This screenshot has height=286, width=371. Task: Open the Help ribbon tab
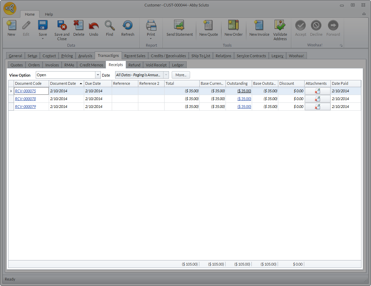point(49,14)
